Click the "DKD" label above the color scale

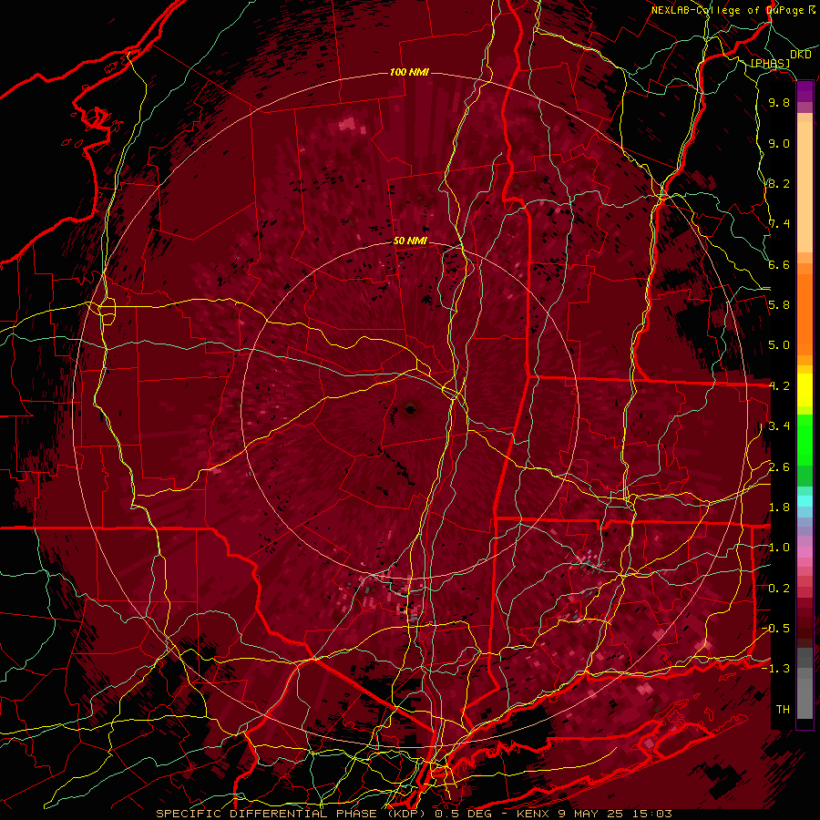point(801,55)
